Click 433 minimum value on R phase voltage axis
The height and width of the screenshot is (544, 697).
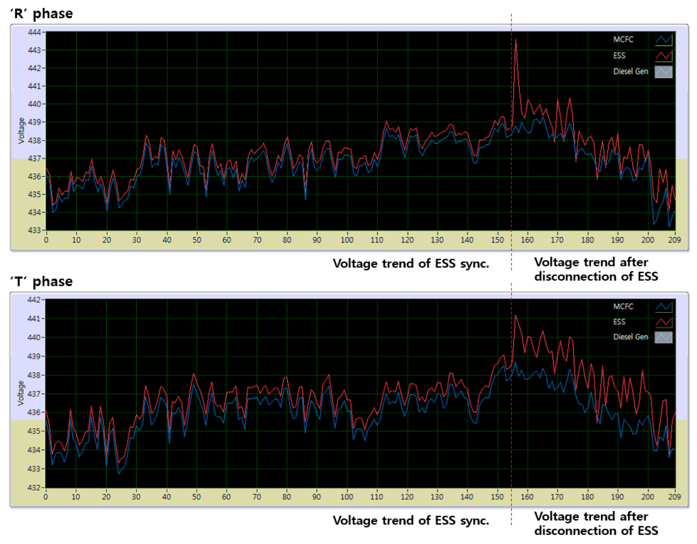[x=34, y=230]
